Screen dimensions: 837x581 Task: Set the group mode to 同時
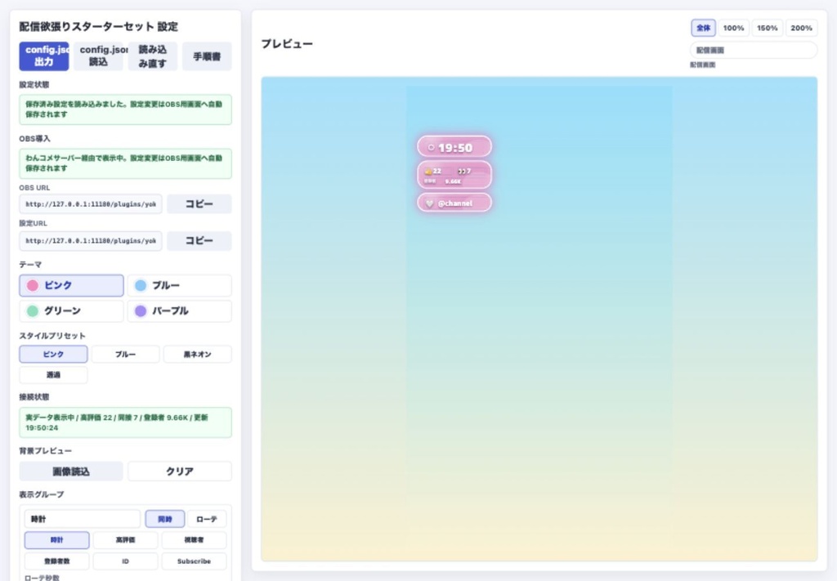coord(165,519)
